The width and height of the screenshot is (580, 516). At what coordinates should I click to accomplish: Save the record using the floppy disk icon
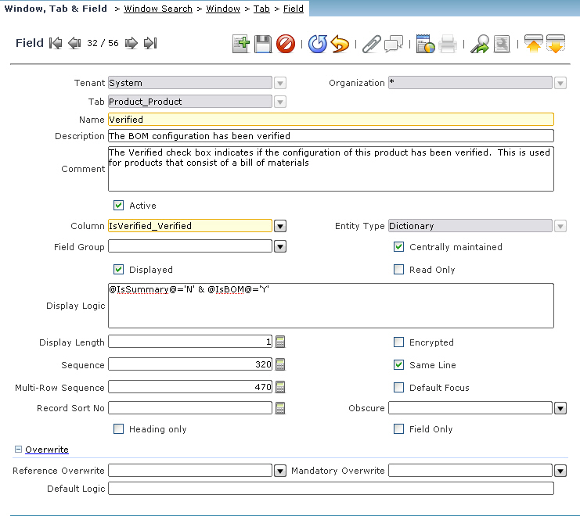263,44
